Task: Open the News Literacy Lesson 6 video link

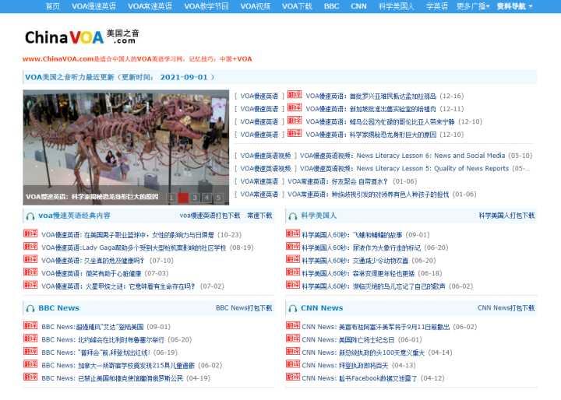Action: coord(416,156)
